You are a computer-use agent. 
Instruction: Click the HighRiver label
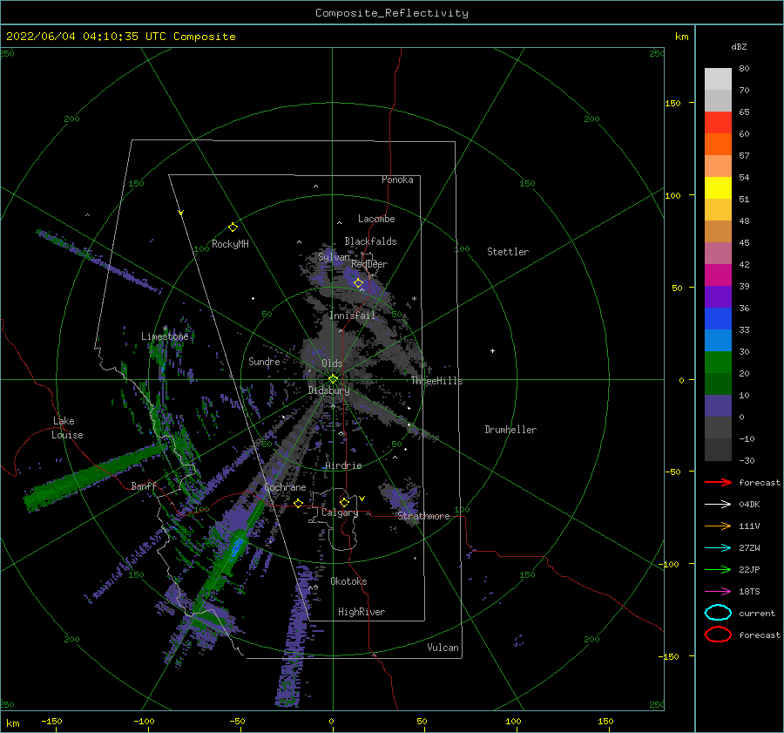pyautogui.click(x=362, y=612)
